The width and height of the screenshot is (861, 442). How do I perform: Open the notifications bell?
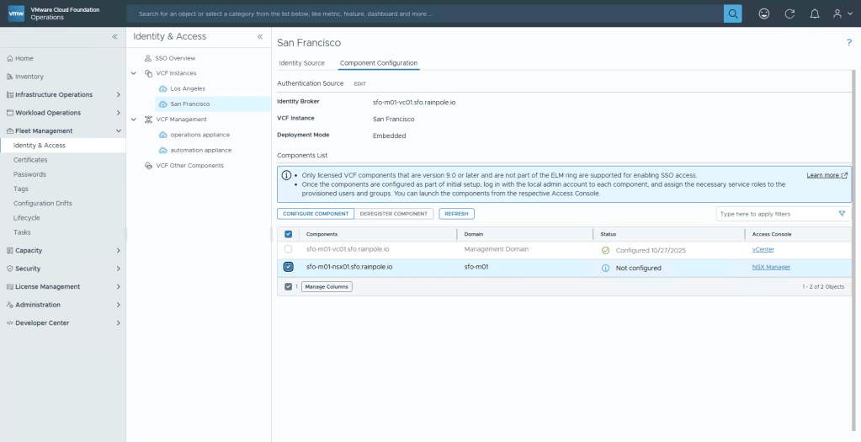tap(814, 13)
